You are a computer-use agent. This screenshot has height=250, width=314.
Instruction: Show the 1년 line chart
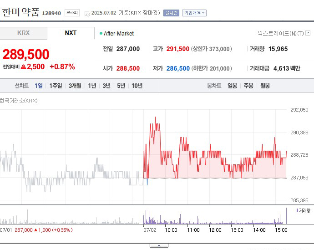[x=92, y=86]
